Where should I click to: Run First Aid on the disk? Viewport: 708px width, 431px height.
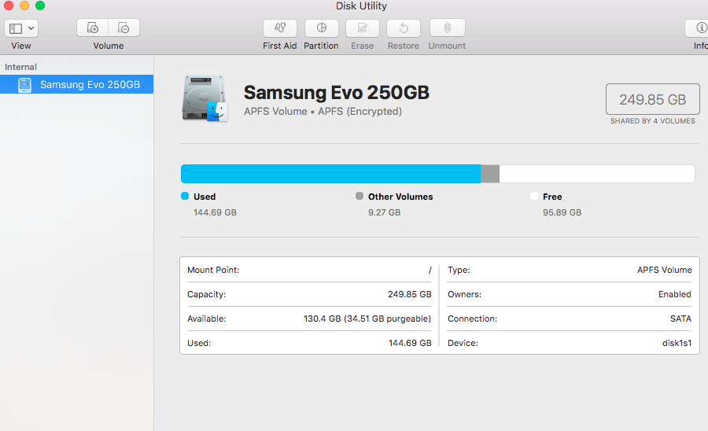click(x=280, y=28)
